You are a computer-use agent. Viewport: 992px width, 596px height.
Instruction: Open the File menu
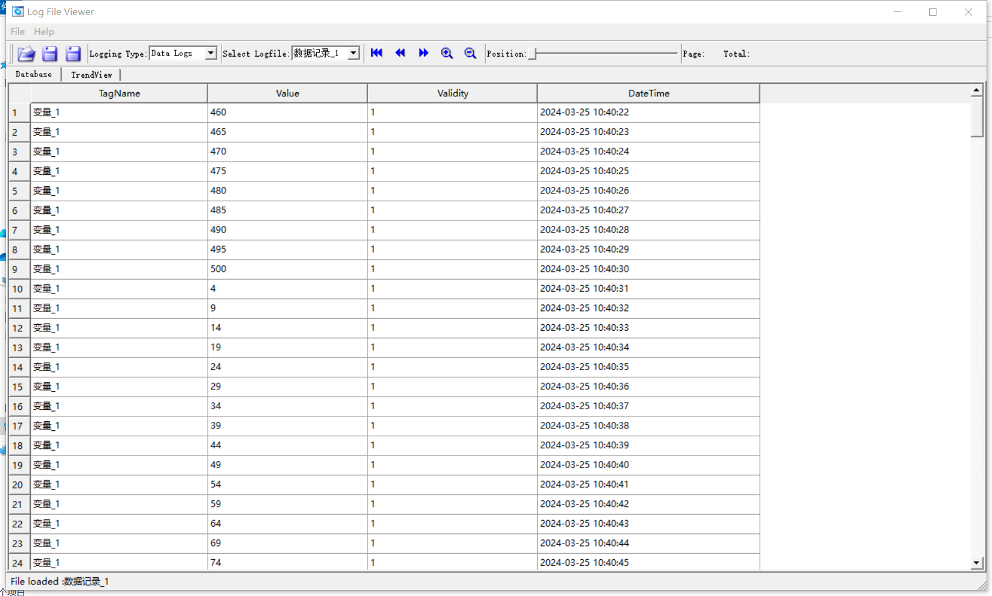(17, 31)
